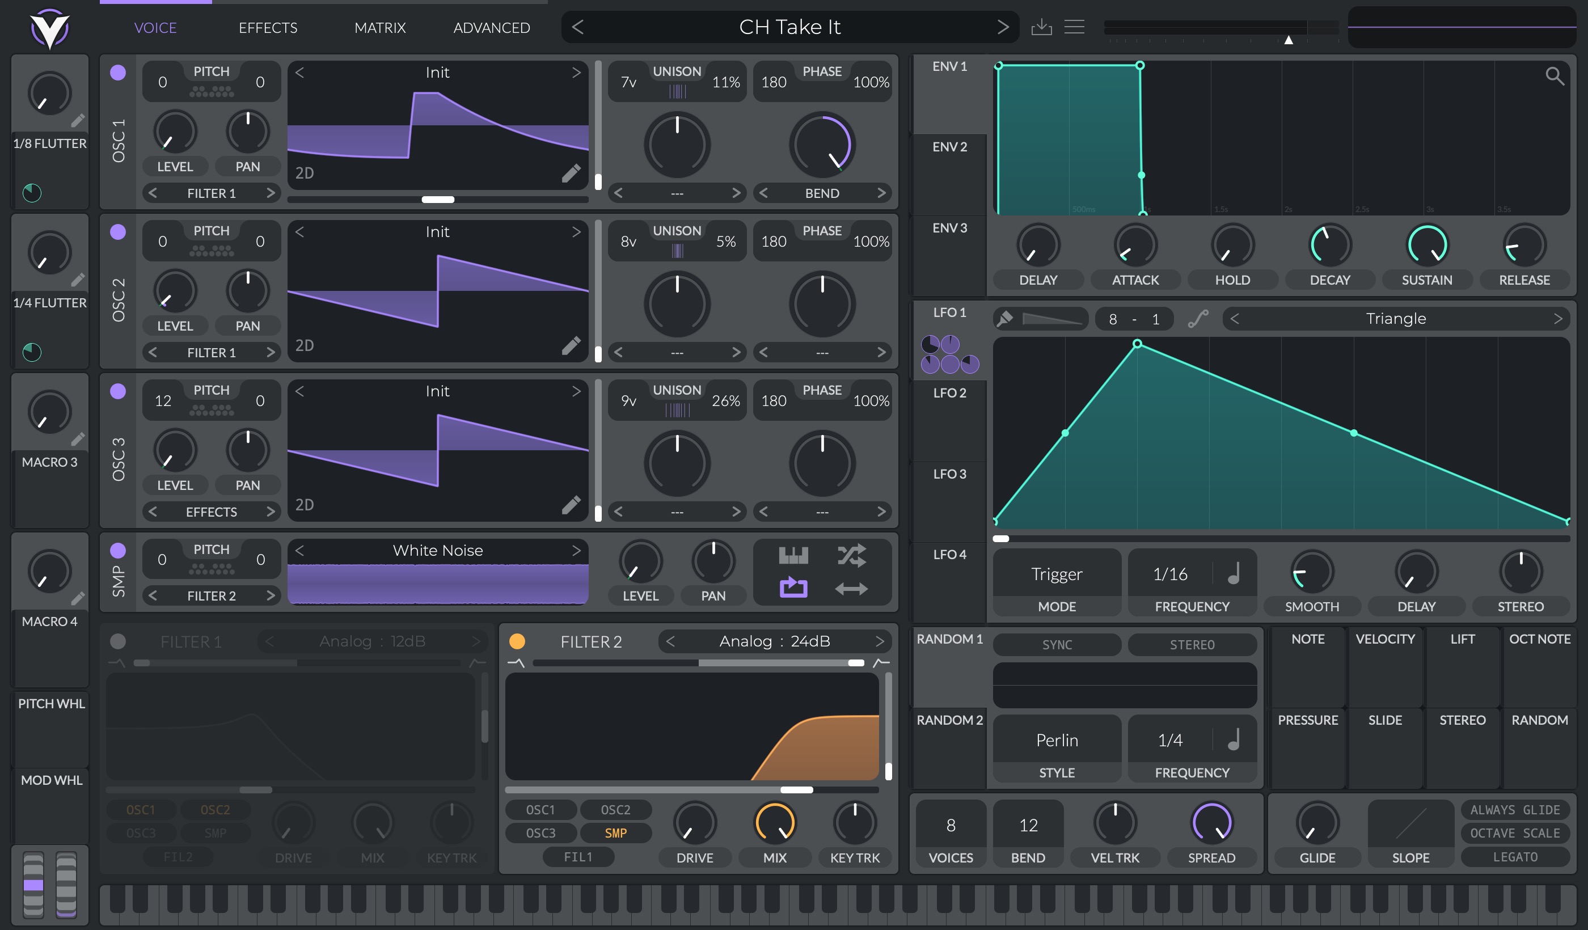
Task: Click LFO 1 frequency note tempo icon
Action: click(x=1235, y=574)
